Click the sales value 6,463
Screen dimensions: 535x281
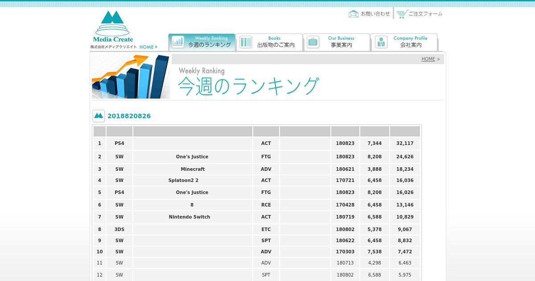[x=405, y=263]
